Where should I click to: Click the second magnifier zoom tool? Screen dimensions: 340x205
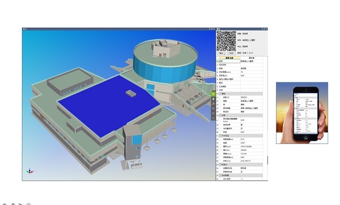[213, 113]
